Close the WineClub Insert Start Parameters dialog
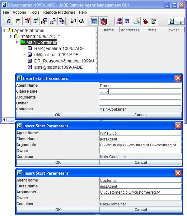187x216 pixels. click(178, 126)
